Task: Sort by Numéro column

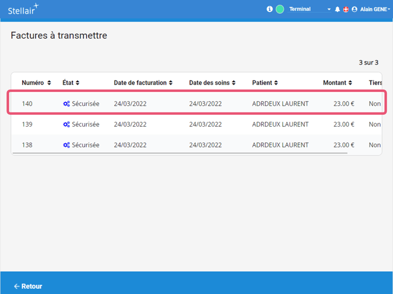Action: click(37, 83)
